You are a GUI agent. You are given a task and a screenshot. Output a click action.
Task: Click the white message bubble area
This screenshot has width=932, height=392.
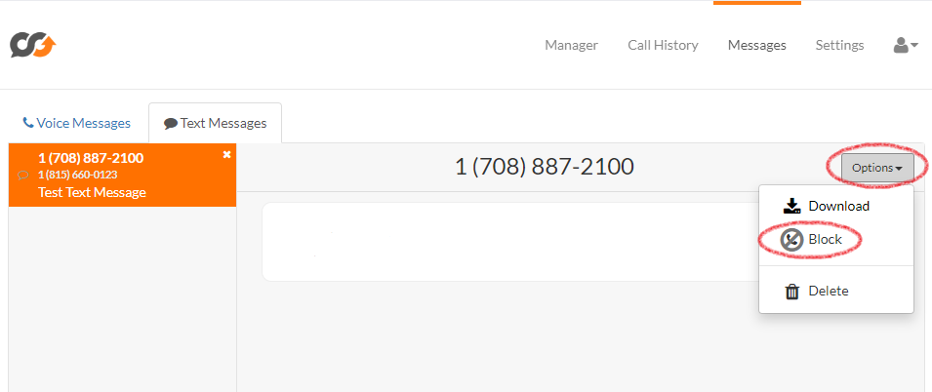point(510,242)
